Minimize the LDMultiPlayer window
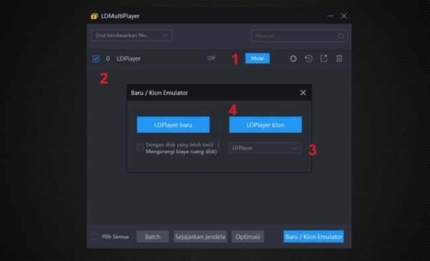 coord(331,16)
